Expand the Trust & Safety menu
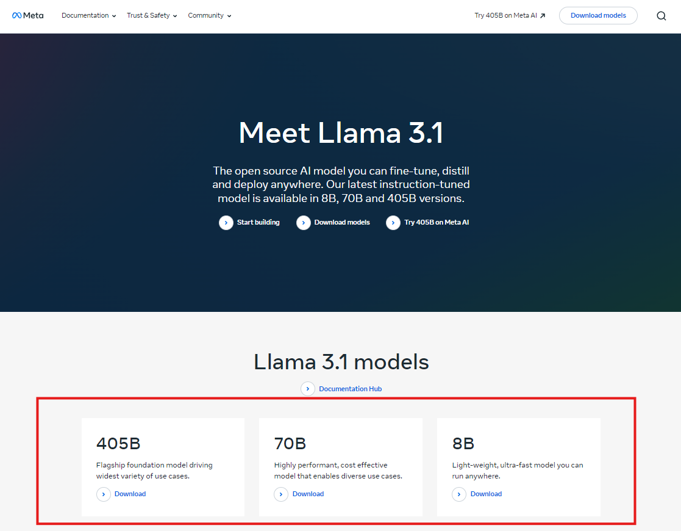Image resolution: width=681 pixels, height=531 pixels. click(x=152, y=16)
